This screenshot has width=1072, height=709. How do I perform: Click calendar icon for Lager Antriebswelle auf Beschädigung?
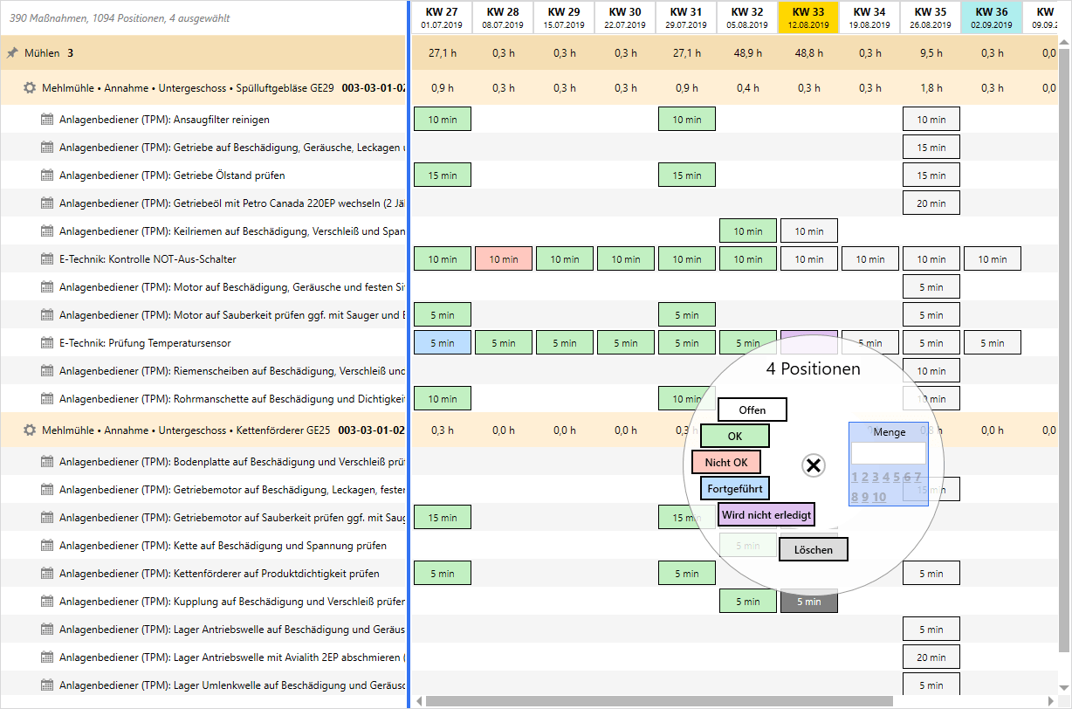point(47,630)
